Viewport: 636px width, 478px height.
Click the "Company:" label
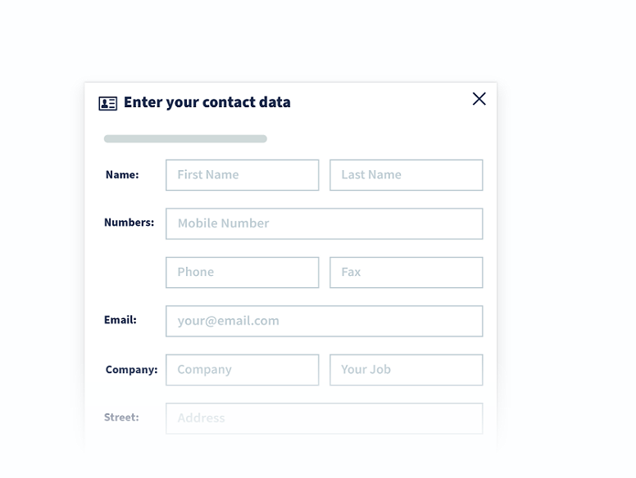[x=131, y=369]
